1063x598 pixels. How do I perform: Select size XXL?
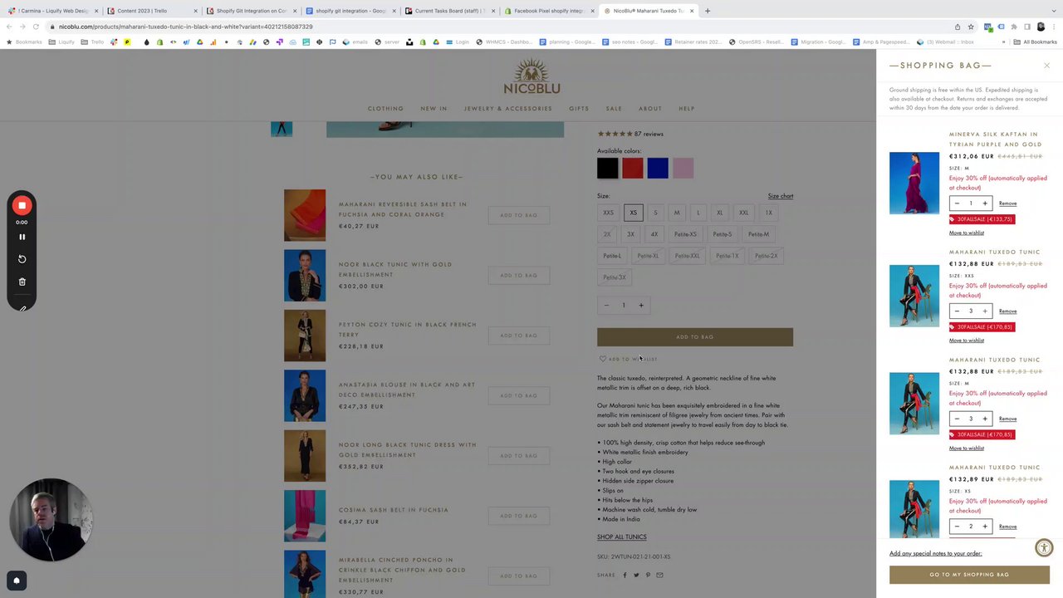click(x=744, y=213)
